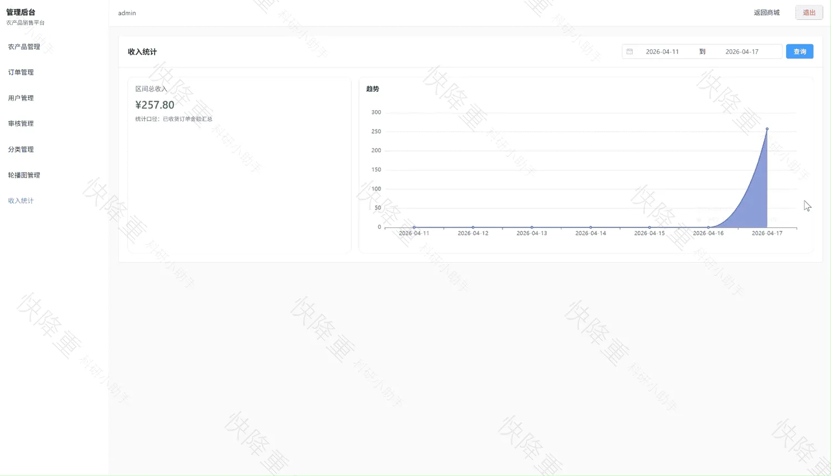This screenshot has height=476, width=831.
Task: Select the 收入统计 sidebar item
Action: tap(20, 200)
